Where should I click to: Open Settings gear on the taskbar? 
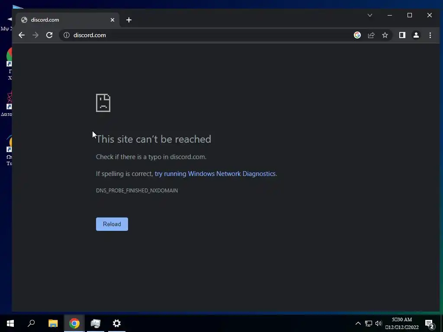[117, 323]
